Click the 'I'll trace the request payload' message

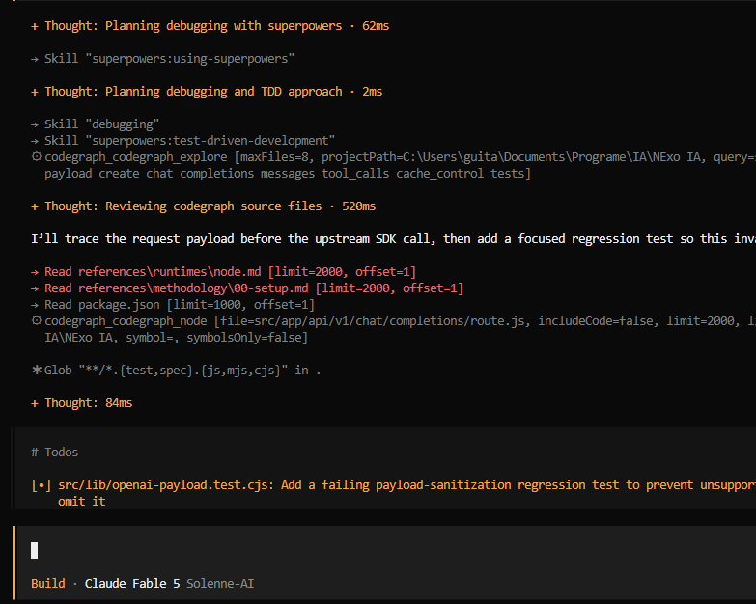(393, 239)
